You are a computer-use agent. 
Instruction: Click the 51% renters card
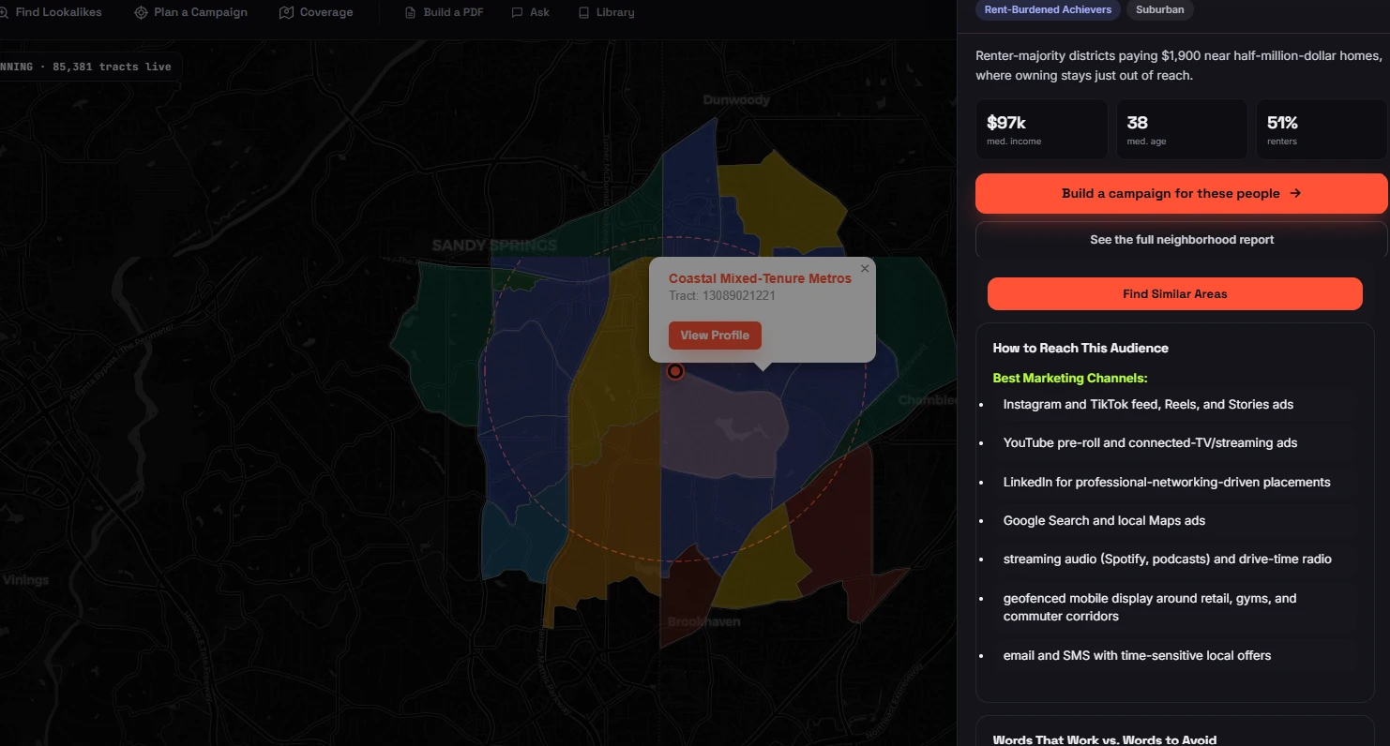tap(1322, 129)
